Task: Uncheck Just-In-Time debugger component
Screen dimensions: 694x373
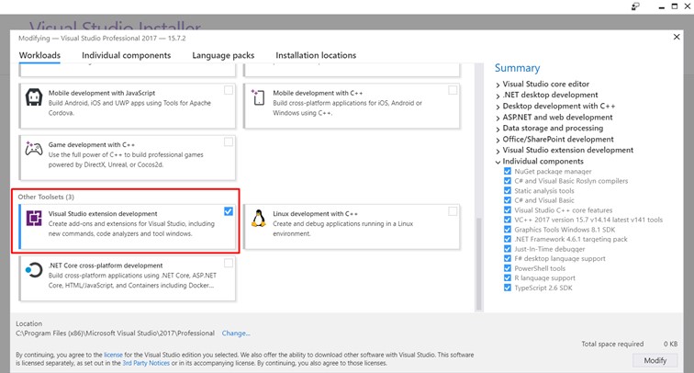Action: pyautogui.click(x=508, y=249)
